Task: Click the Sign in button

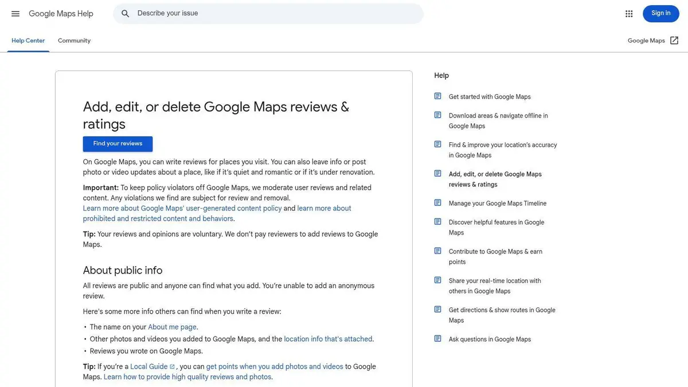Action: click(660, 14)
